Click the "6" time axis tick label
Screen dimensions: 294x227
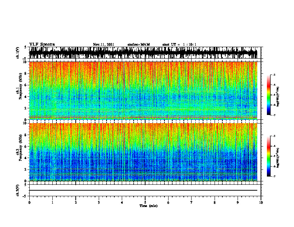pos(169,203)
